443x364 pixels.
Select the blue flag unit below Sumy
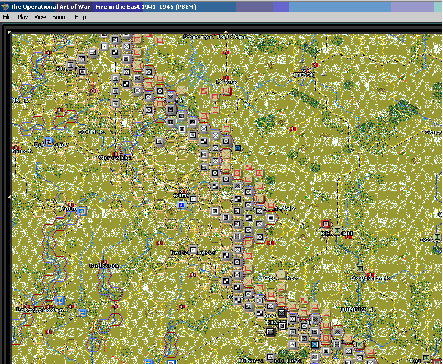coord(182,205)
